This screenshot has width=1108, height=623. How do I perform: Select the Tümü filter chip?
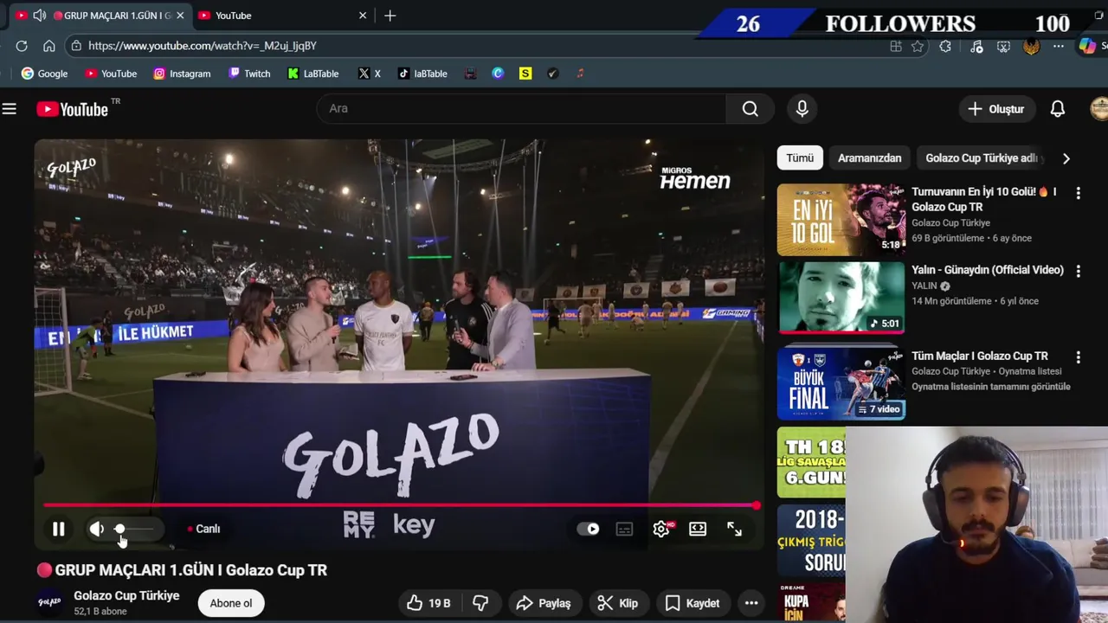click(800, 158)
